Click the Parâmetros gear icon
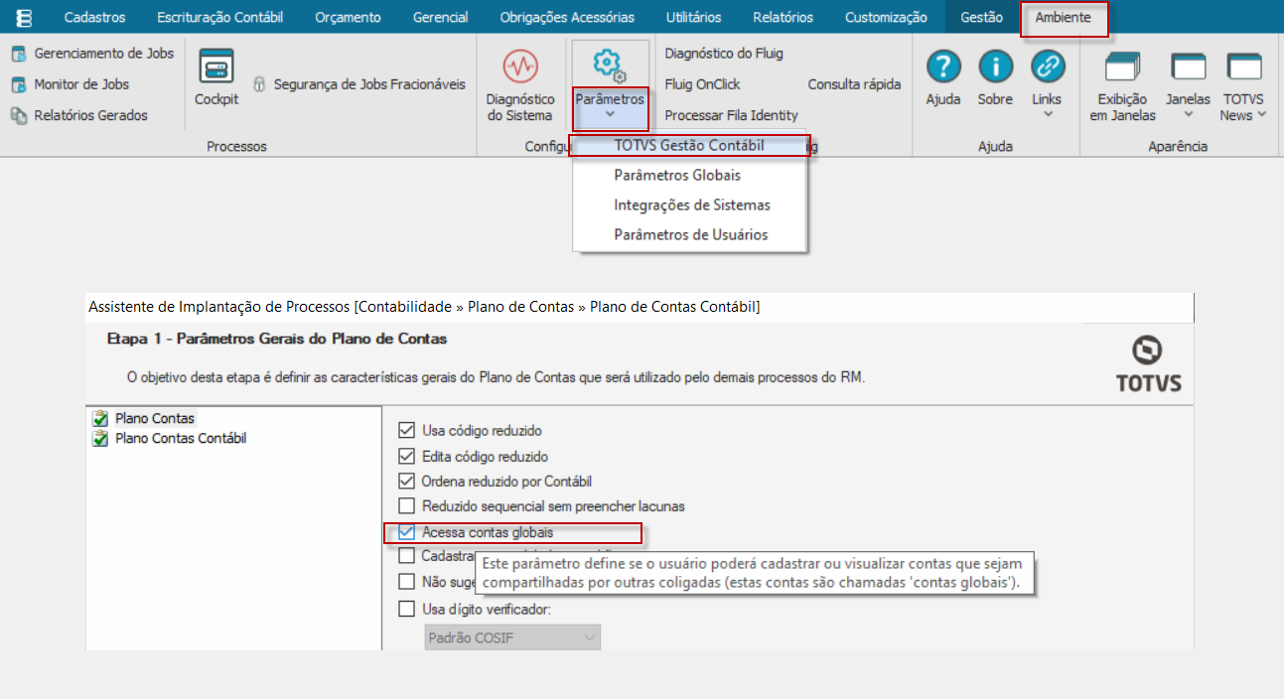 point(609,66)
